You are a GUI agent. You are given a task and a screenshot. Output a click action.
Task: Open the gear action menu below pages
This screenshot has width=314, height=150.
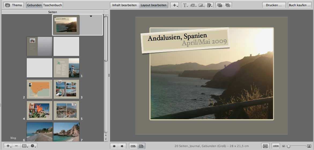pos(33,146)
